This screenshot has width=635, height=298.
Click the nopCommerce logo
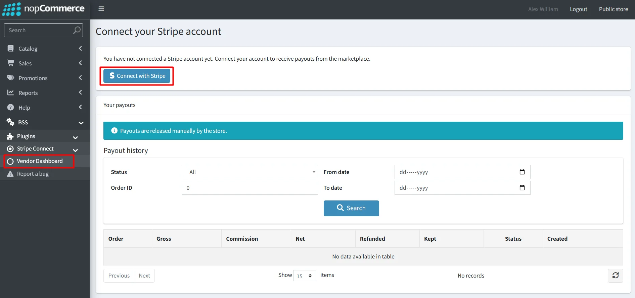tap(43, 9)
